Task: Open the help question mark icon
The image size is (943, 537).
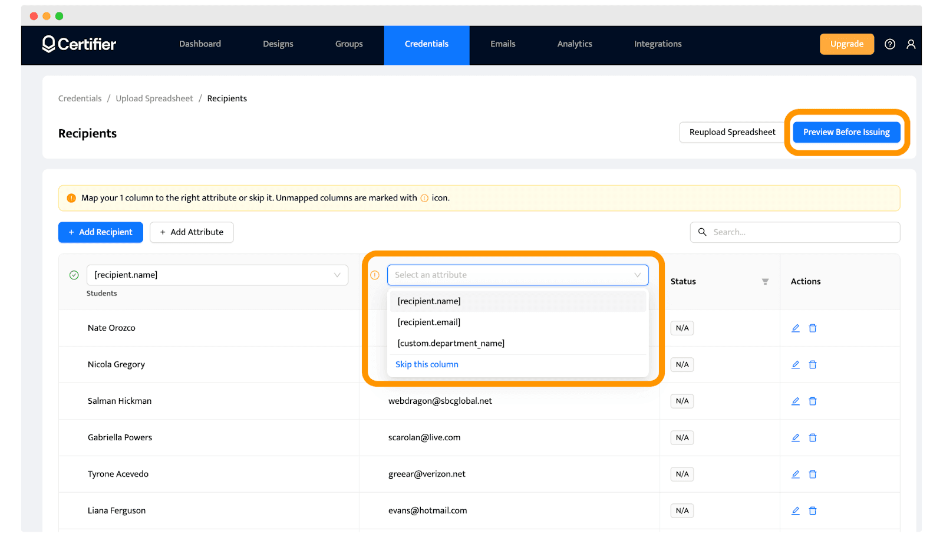Action: click(890, 44)
